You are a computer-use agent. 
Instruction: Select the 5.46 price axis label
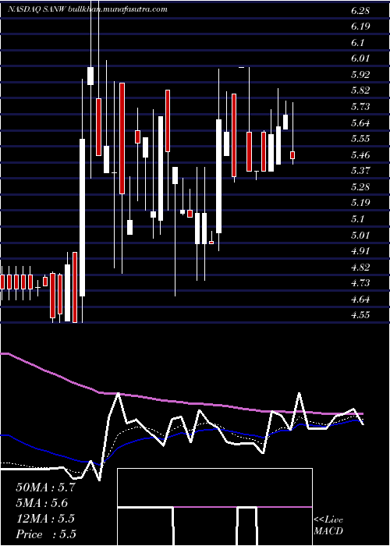[x=360, y=154]
